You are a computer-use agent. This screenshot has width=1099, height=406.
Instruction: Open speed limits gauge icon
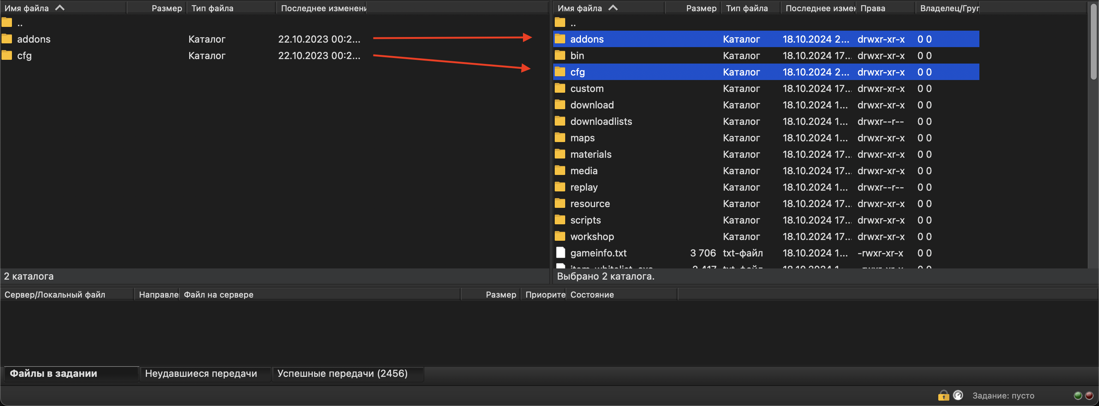958,395
